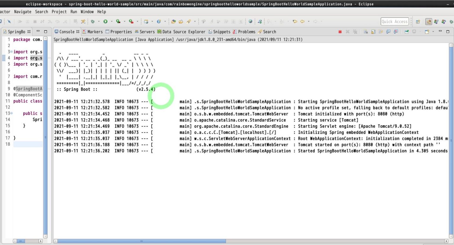Select the Markers view
The width and height of the screenshot is (454, 245).
click(x=95, y=32)
